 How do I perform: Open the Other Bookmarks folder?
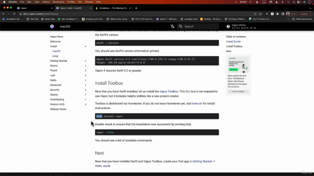(302, 19)
